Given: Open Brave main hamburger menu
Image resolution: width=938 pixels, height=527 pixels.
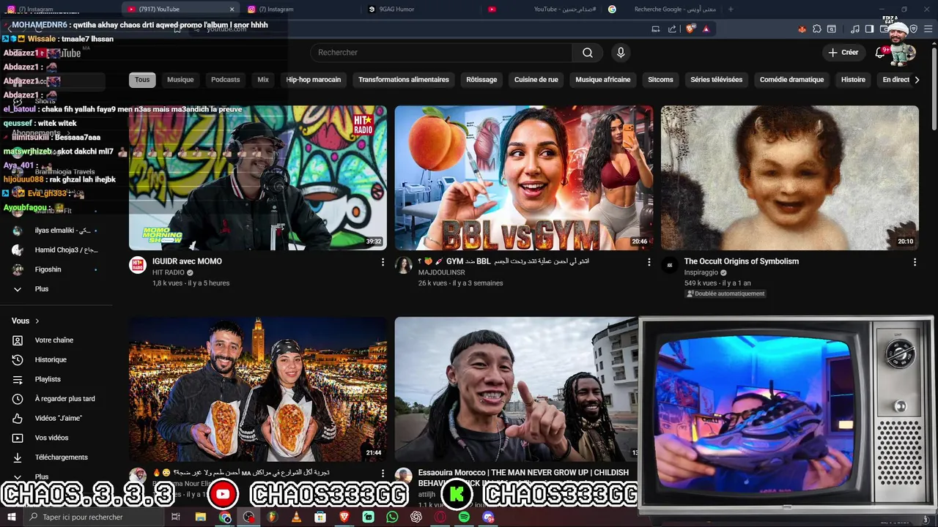Looking at the screenshot, I should (x=928, y=29).
